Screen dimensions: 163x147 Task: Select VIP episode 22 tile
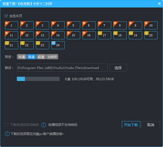pyautogui.click(x=27, y=45)
